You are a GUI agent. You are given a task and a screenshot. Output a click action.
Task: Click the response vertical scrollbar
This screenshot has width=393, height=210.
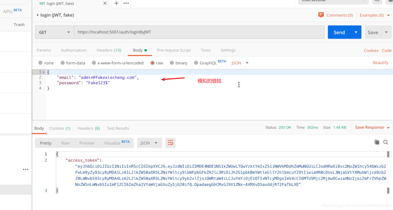(388, 172)
